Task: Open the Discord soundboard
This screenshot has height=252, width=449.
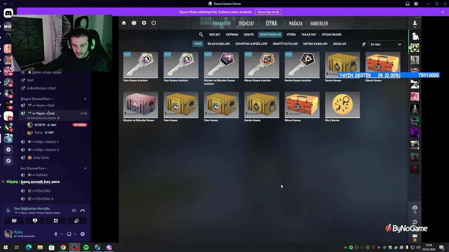Action: click(x=76, y=221)
